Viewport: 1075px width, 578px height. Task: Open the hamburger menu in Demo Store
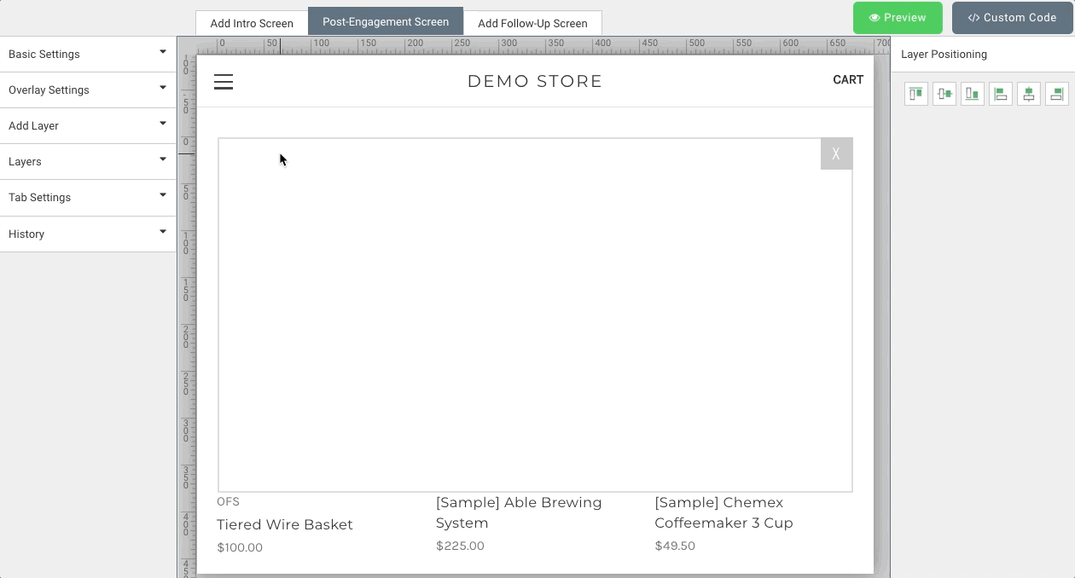click(224, 82)
